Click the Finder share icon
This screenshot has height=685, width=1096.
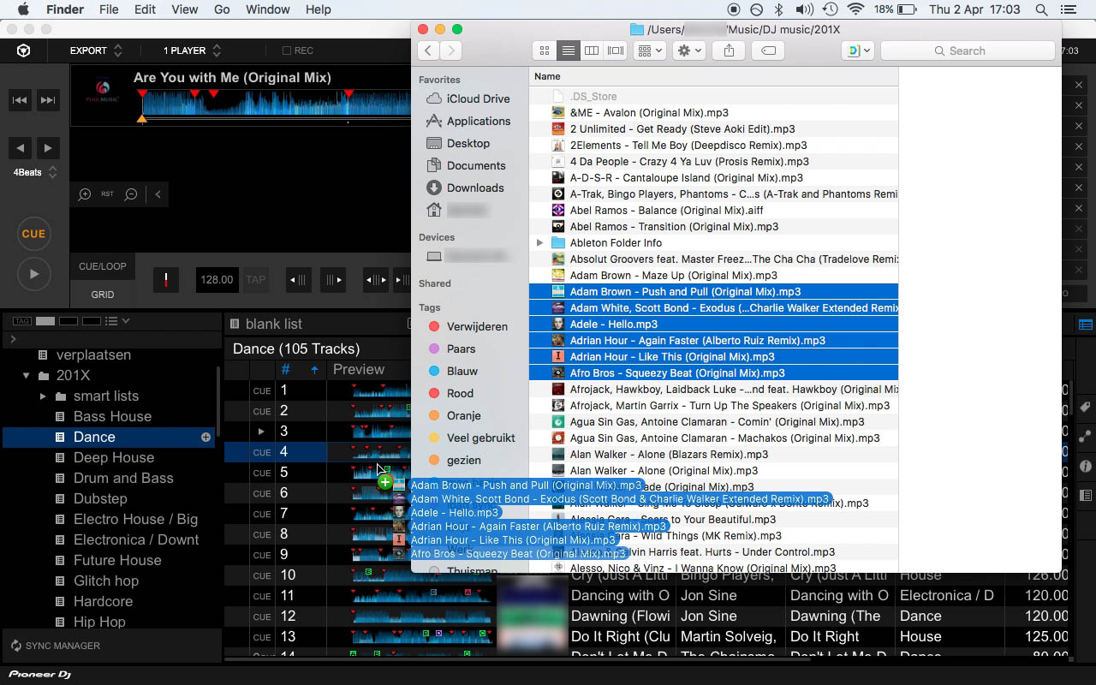point(729,51)
